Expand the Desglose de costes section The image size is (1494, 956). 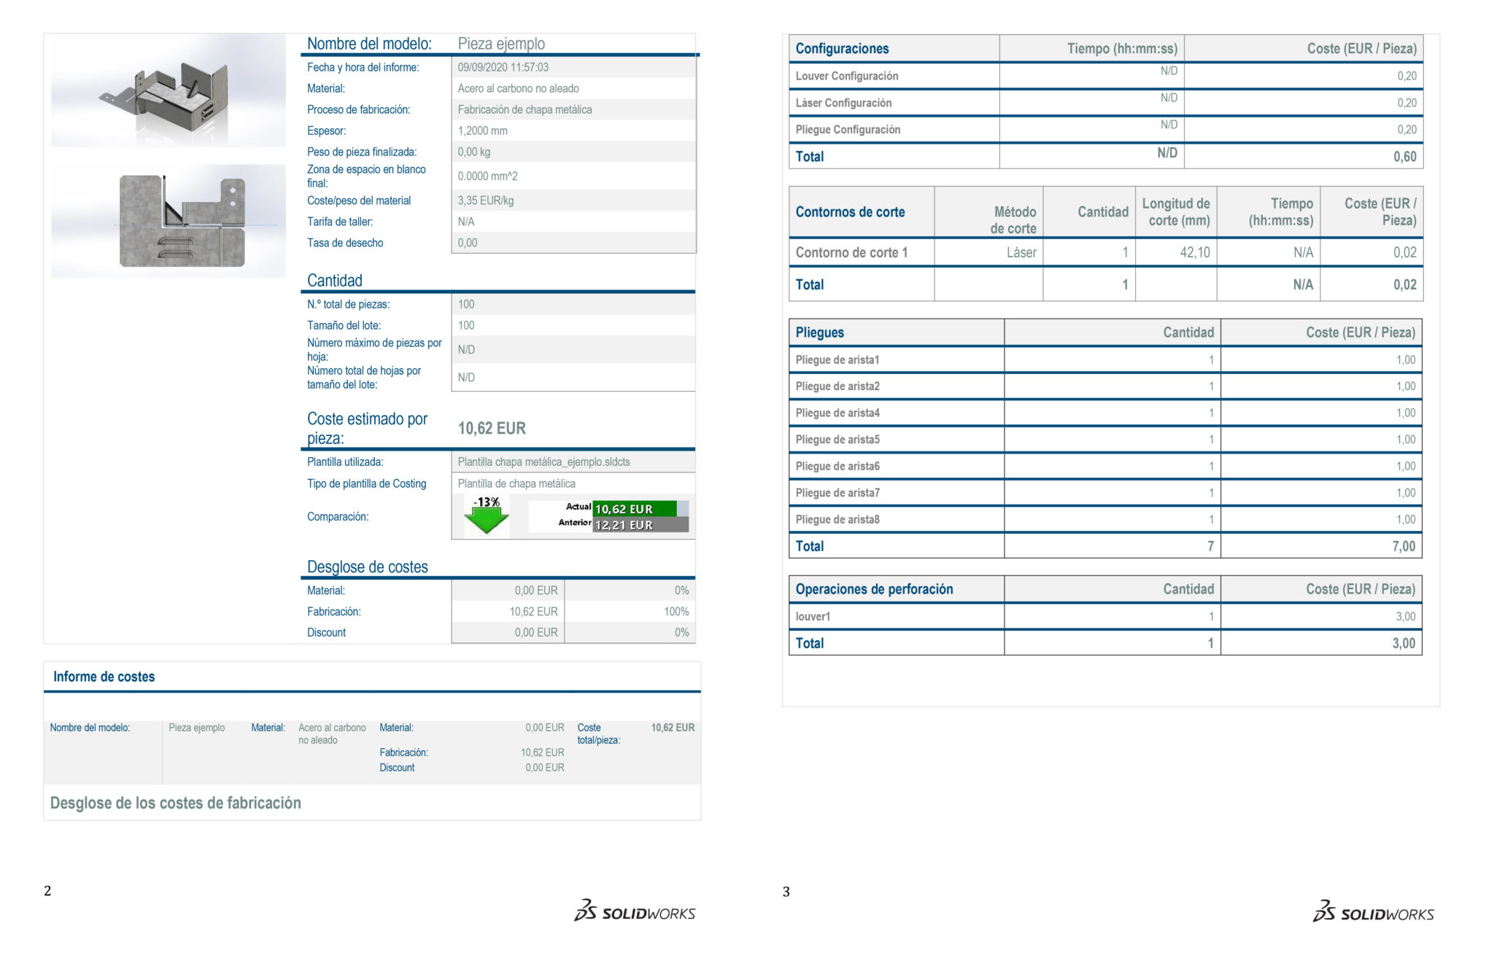[368, 567]
